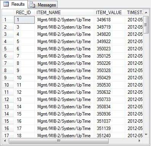The image size is (151, 146).
Task: Select row header number 16
Action: pyautogui.click(x=8, y=128)
